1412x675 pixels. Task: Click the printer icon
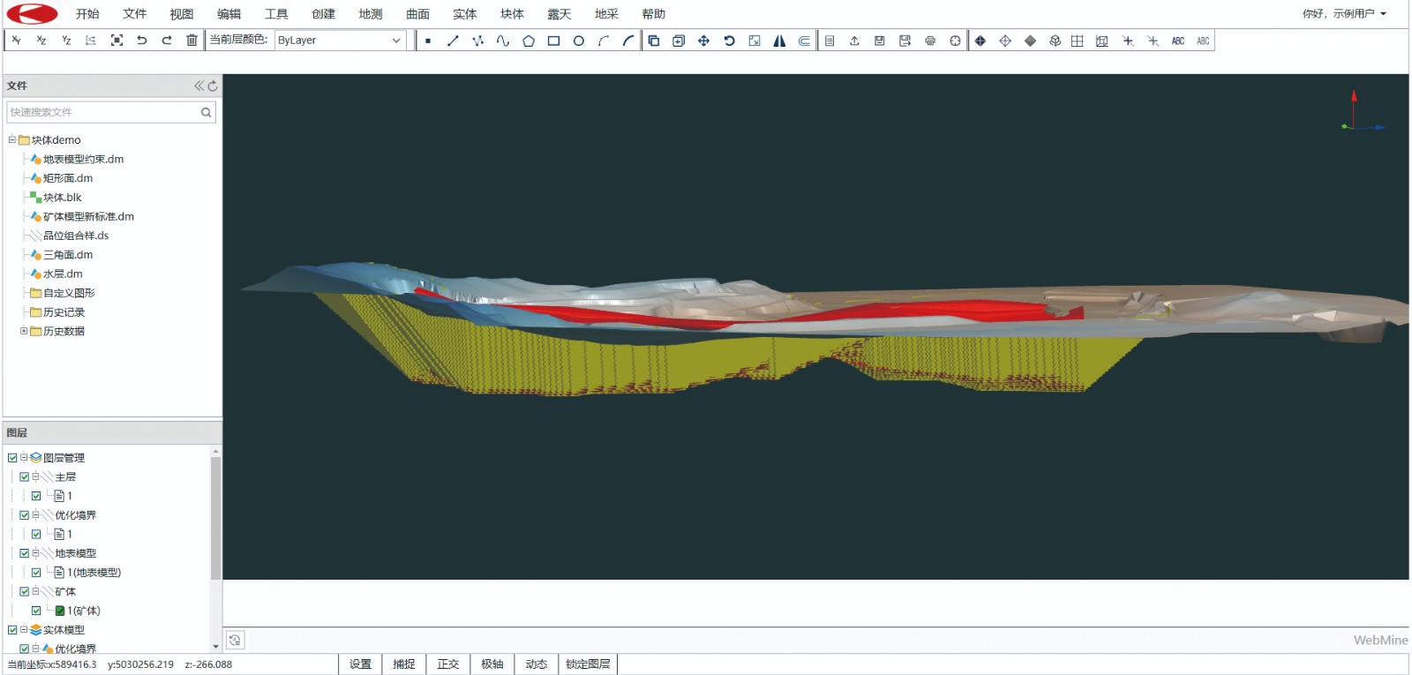(930, 41)
